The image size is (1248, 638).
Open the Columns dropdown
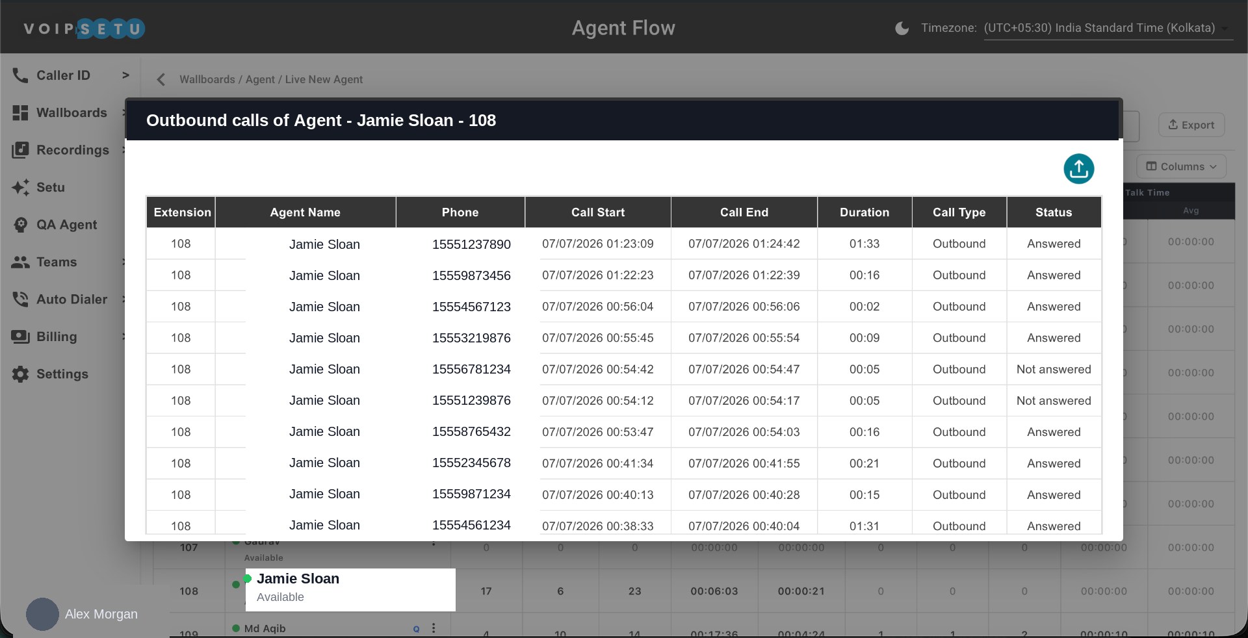point(1181,166)
